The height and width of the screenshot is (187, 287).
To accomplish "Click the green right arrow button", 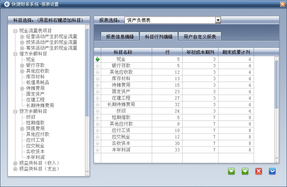I will pyautogui.click(x=245, y=171).
